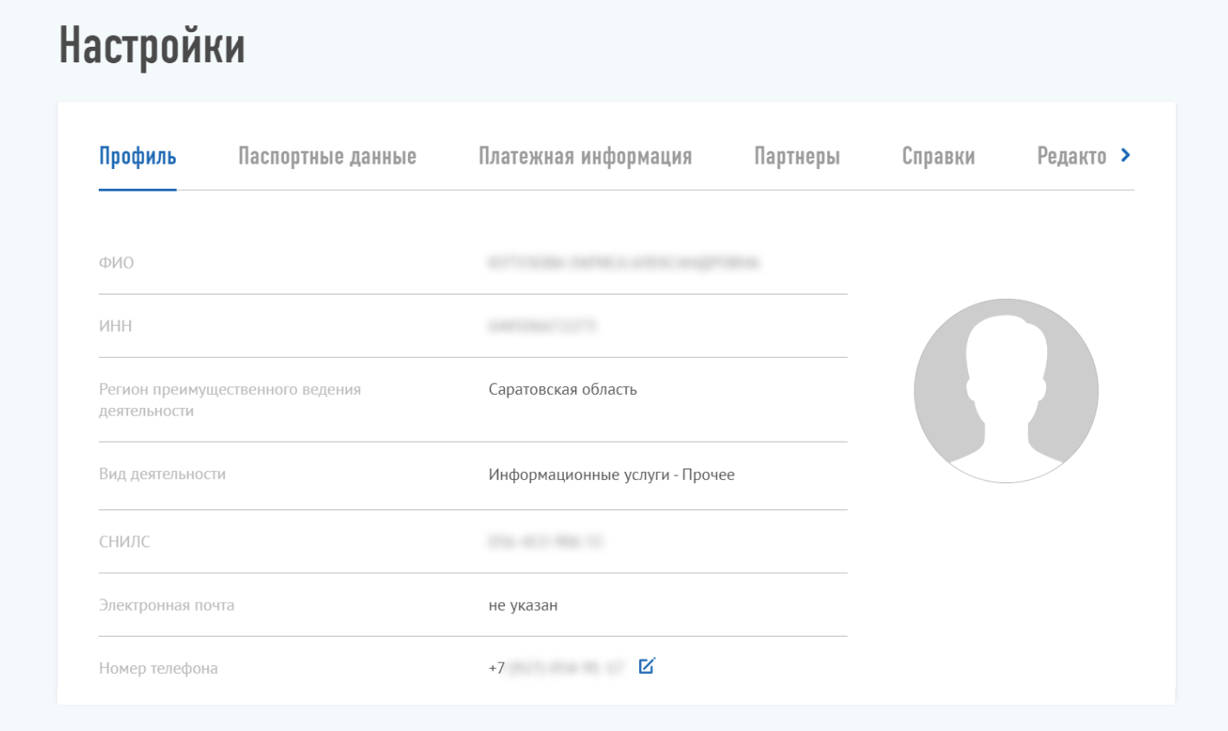This screenshot has height=731, width=1228.
Task: Click the Настройки page heading
Action: 152,46
